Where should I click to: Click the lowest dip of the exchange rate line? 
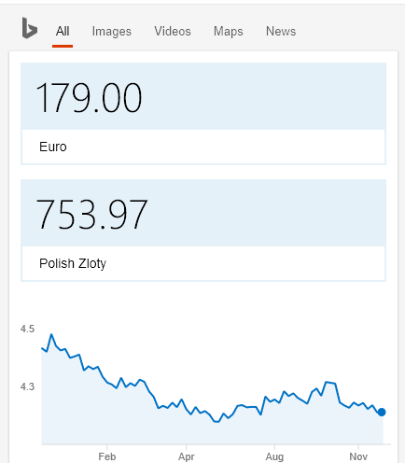pyautogui.click(x=216, y=422)
